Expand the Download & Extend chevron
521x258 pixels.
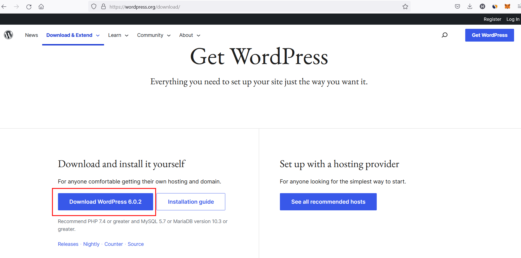click(x=98, y=35)
